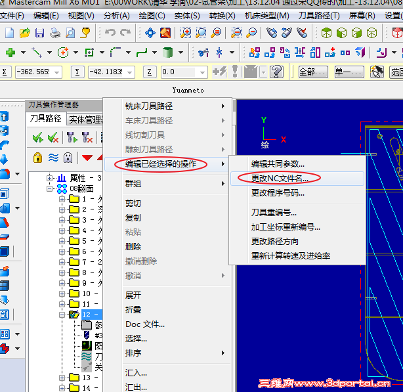Screen dimensions: 403x392
Task: Click the Redo arrow icon
Action: click(125, 33)
